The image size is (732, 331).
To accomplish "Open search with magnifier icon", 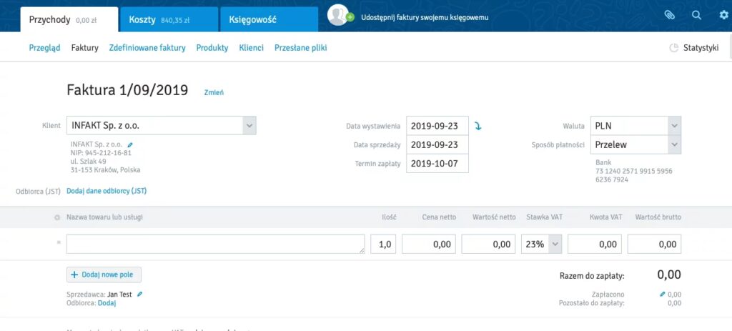I will coord(696,15).
